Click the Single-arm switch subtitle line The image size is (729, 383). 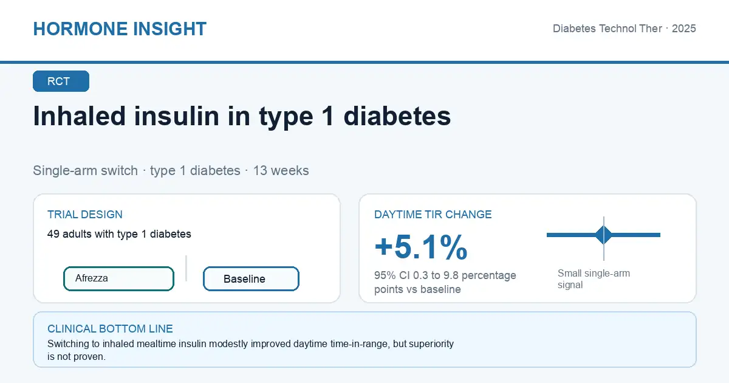pos(171,170)
